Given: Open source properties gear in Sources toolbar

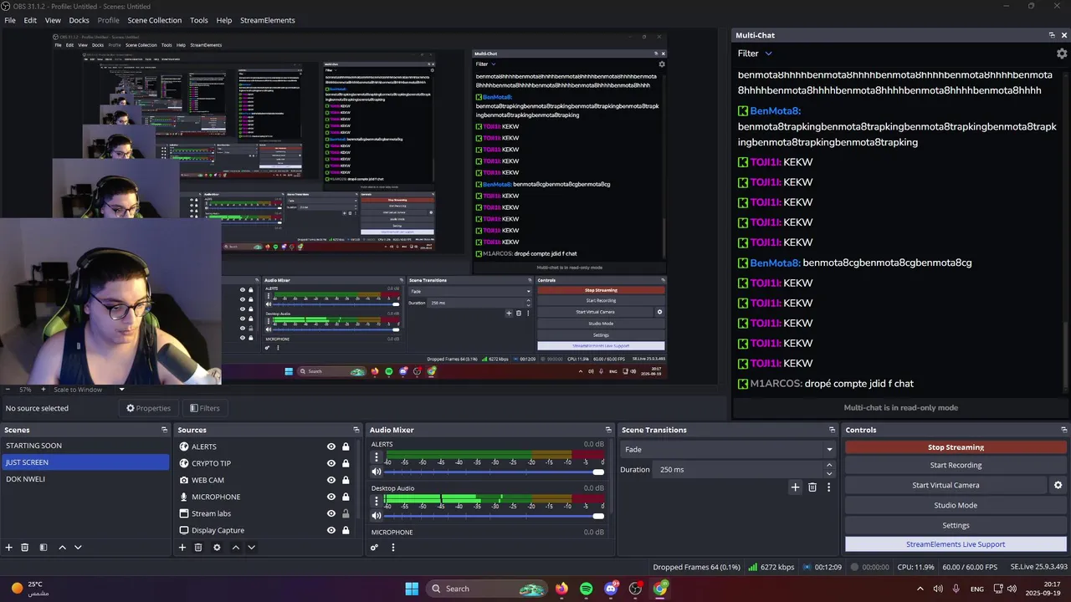Looking at the screenshot, I should (x=217, y=548).
